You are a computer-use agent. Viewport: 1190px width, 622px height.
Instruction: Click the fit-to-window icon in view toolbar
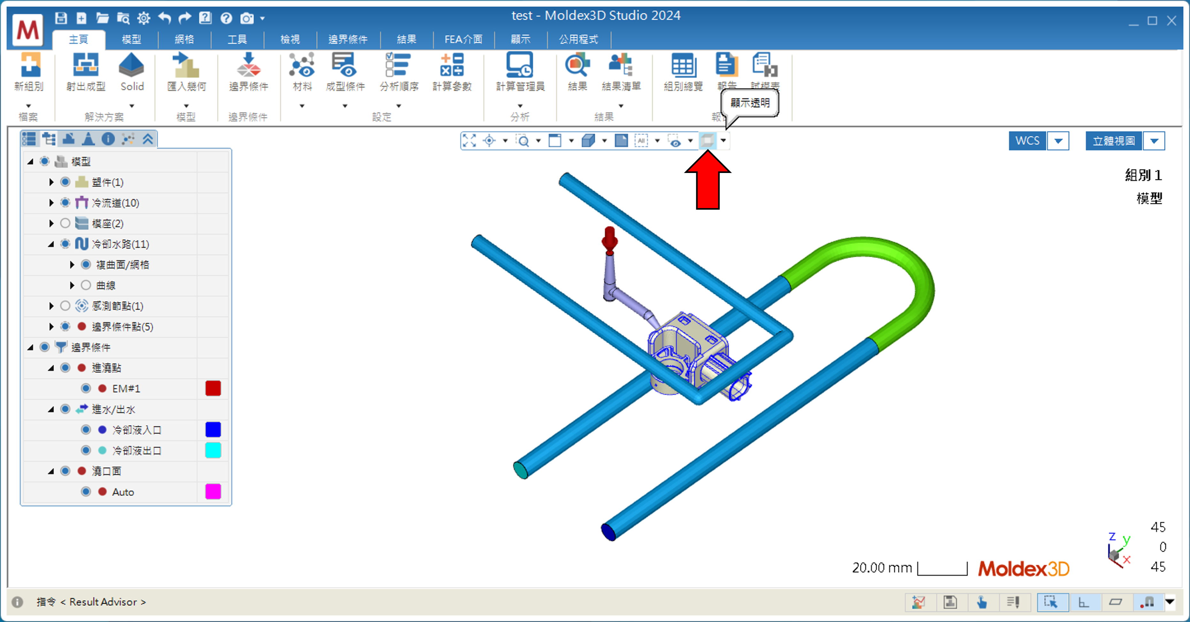[x=469, y=140]
